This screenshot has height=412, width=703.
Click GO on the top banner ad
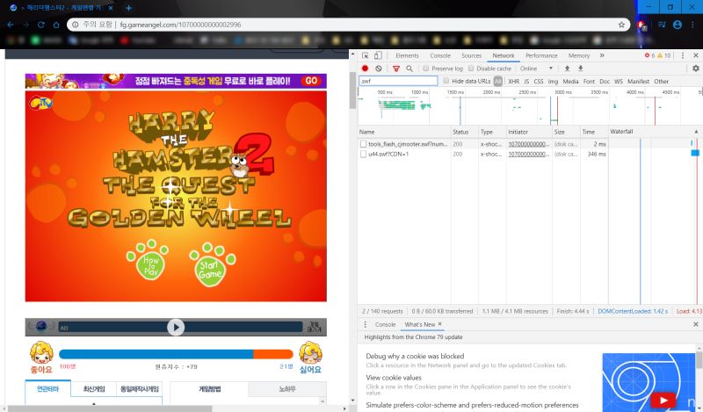click(x=311, y=81)
